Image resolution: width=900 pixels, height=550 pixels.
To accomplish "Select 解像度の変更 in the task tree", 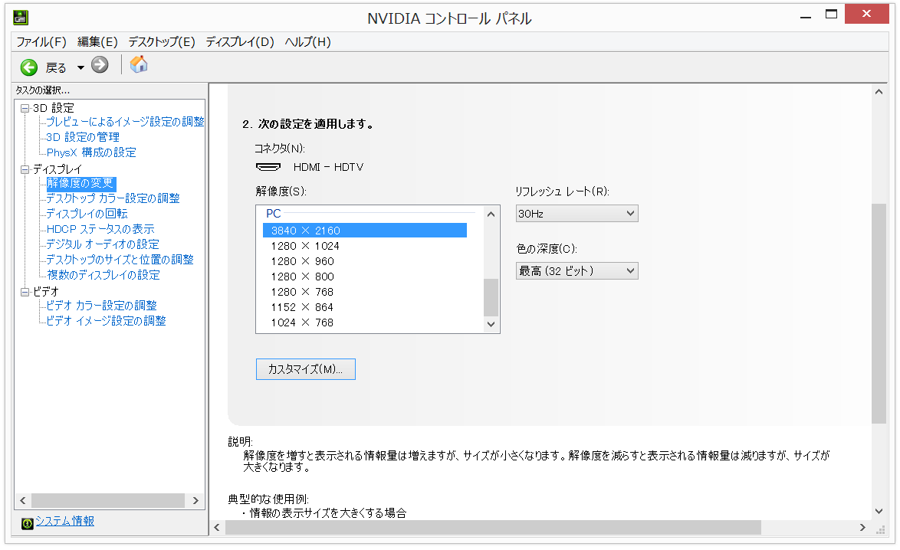I will [x=80, y=184].
